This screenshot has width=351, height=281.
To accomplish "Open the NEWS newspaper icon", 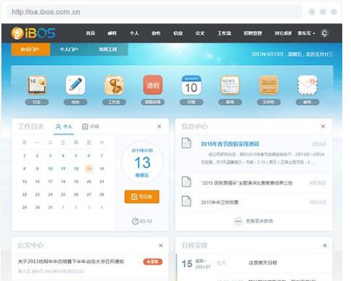I will point(230,85).
